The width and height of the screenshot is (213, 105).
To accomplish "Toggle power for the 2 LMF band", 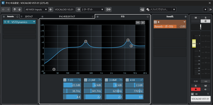I will click(85, 80).
